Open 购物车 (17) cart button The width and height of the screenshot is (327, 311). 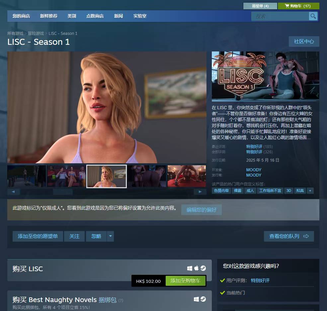298,6
